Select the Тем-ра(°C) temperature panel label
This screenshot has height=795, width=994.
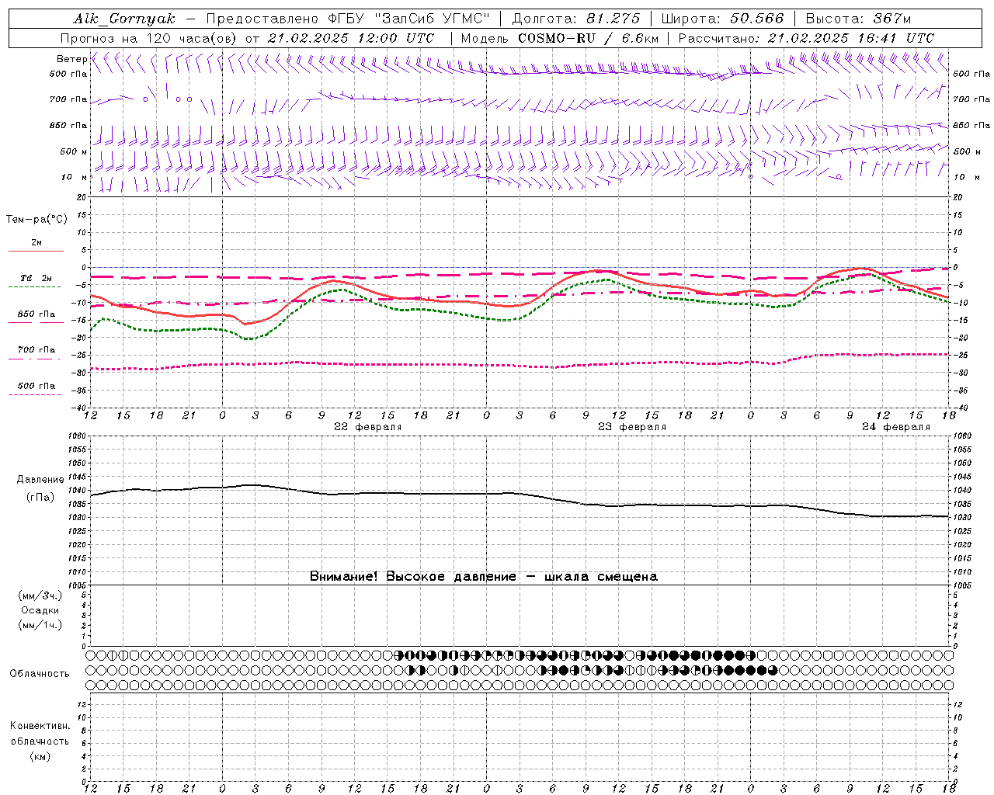coord(36,220)
